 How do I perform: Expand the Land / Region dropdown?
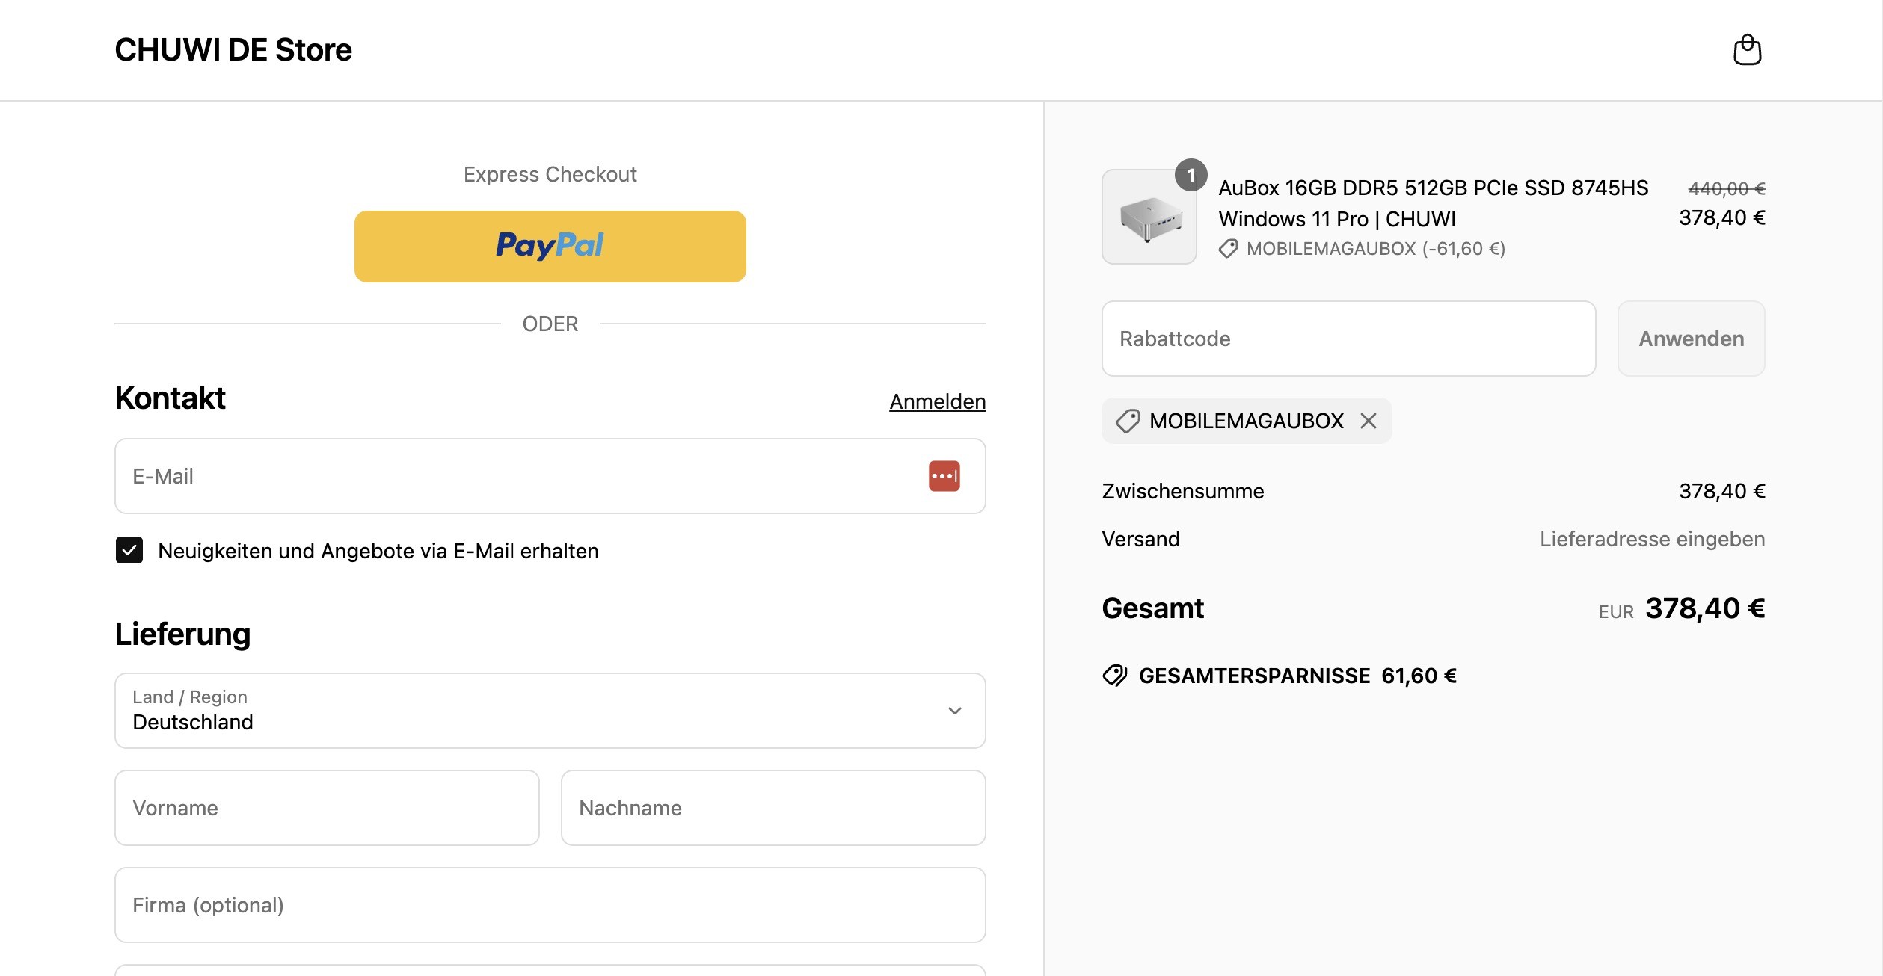[550, 711]
